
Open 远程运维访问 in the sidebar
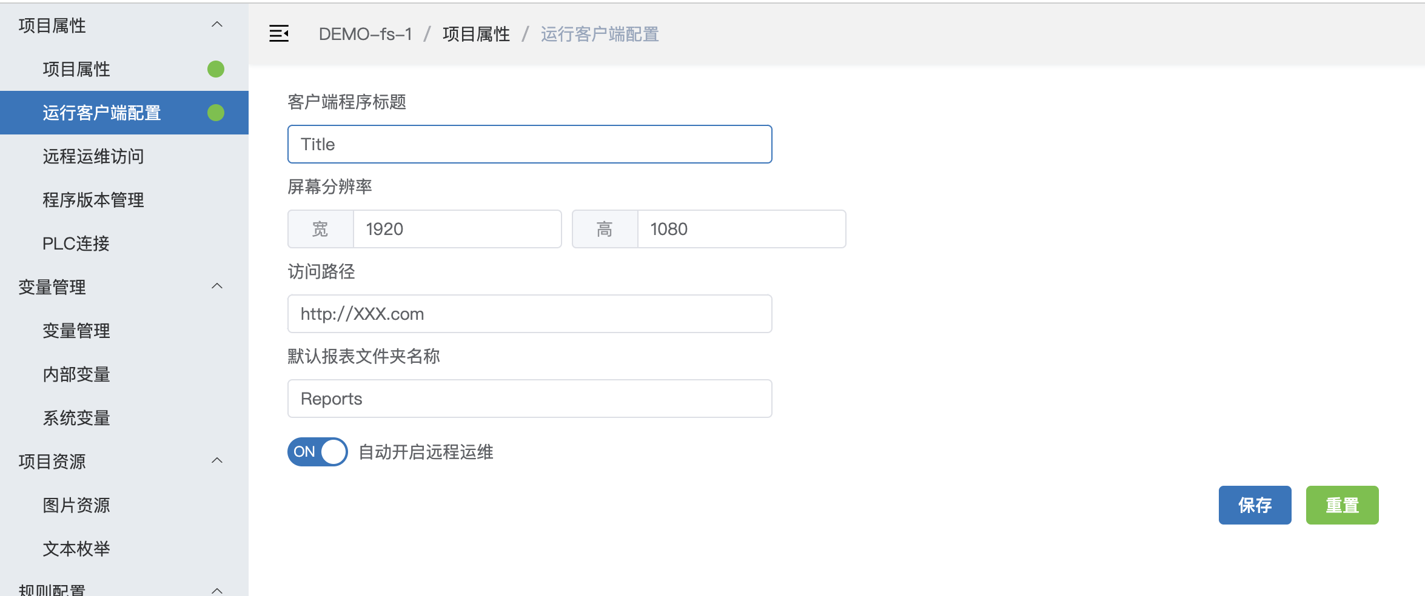(93, 156)
